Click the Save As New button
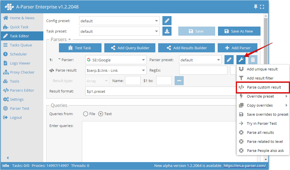290x170 pixels. click(239, 31)
